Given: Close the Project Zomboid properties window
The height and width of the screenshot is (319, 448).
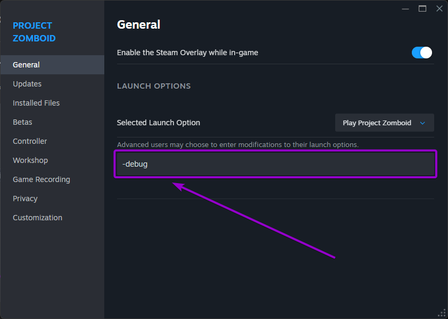Looking at the screenshot, I should tap(439, 9).
